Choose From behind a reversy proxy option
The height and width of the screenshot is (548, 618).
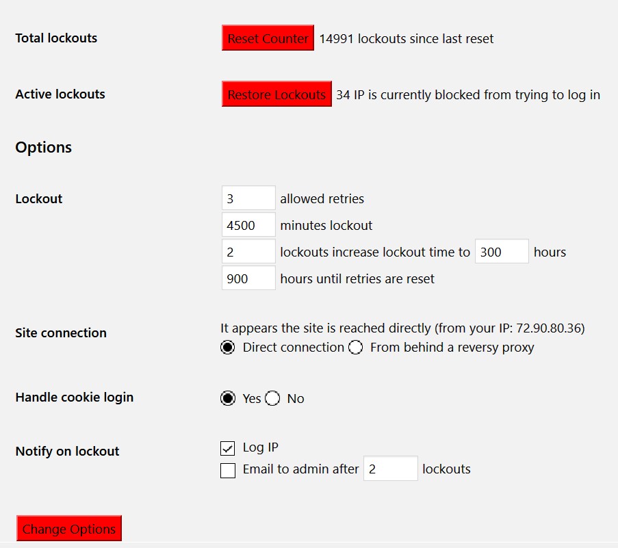click(356, 348)
